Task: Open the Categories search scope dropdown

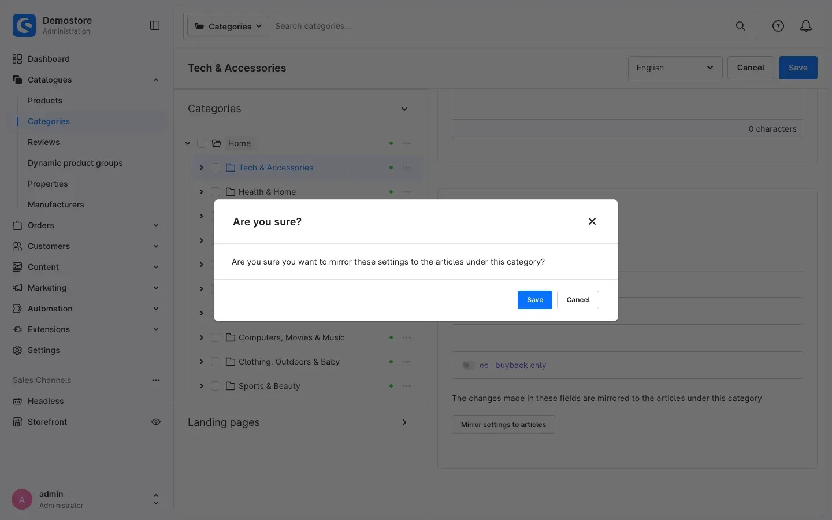Action: click(x=228, y=26)
